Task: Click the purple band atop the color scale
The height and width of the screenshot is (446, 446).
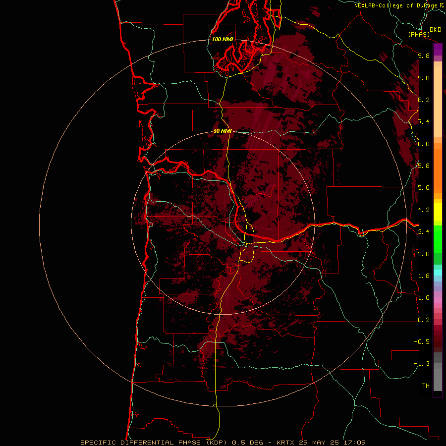Action: tap(438, 50)
